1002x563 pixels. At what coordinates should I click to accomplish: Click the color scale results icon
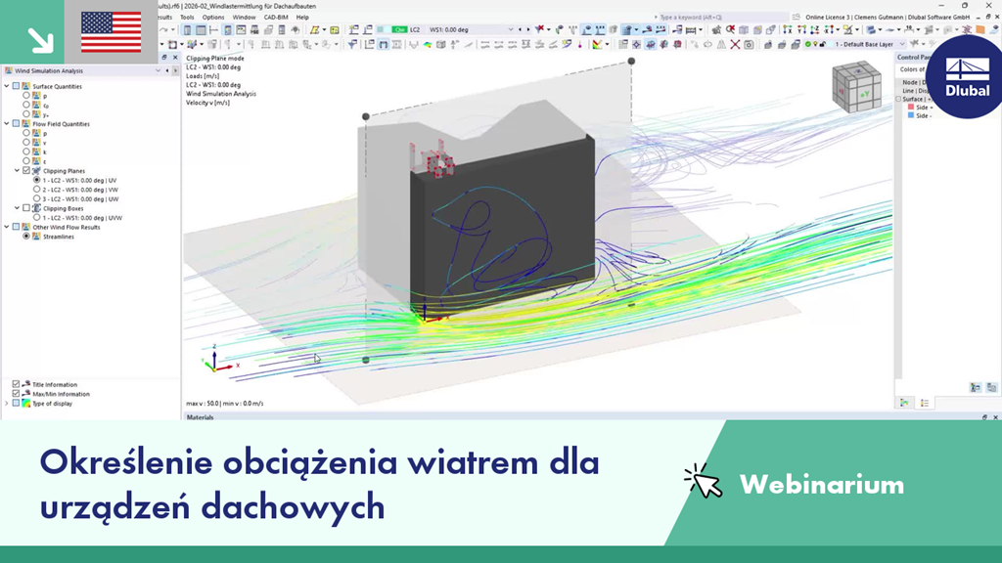[597, 44]
